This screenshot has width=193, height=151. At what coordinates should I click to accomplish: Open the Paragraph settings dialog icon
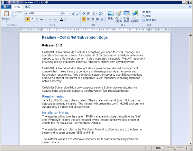pos(102,19)
